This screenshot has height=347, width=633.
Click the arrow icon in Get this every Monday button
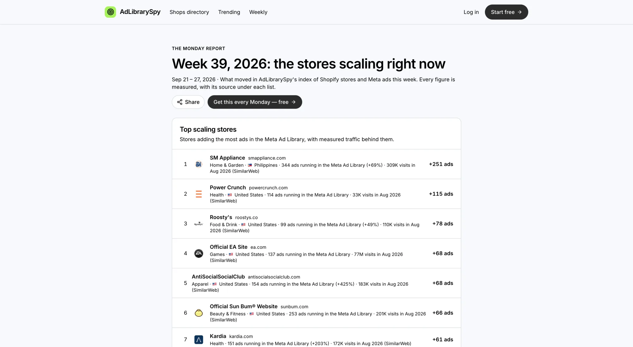pyautogui.click(x=293, y=102)
